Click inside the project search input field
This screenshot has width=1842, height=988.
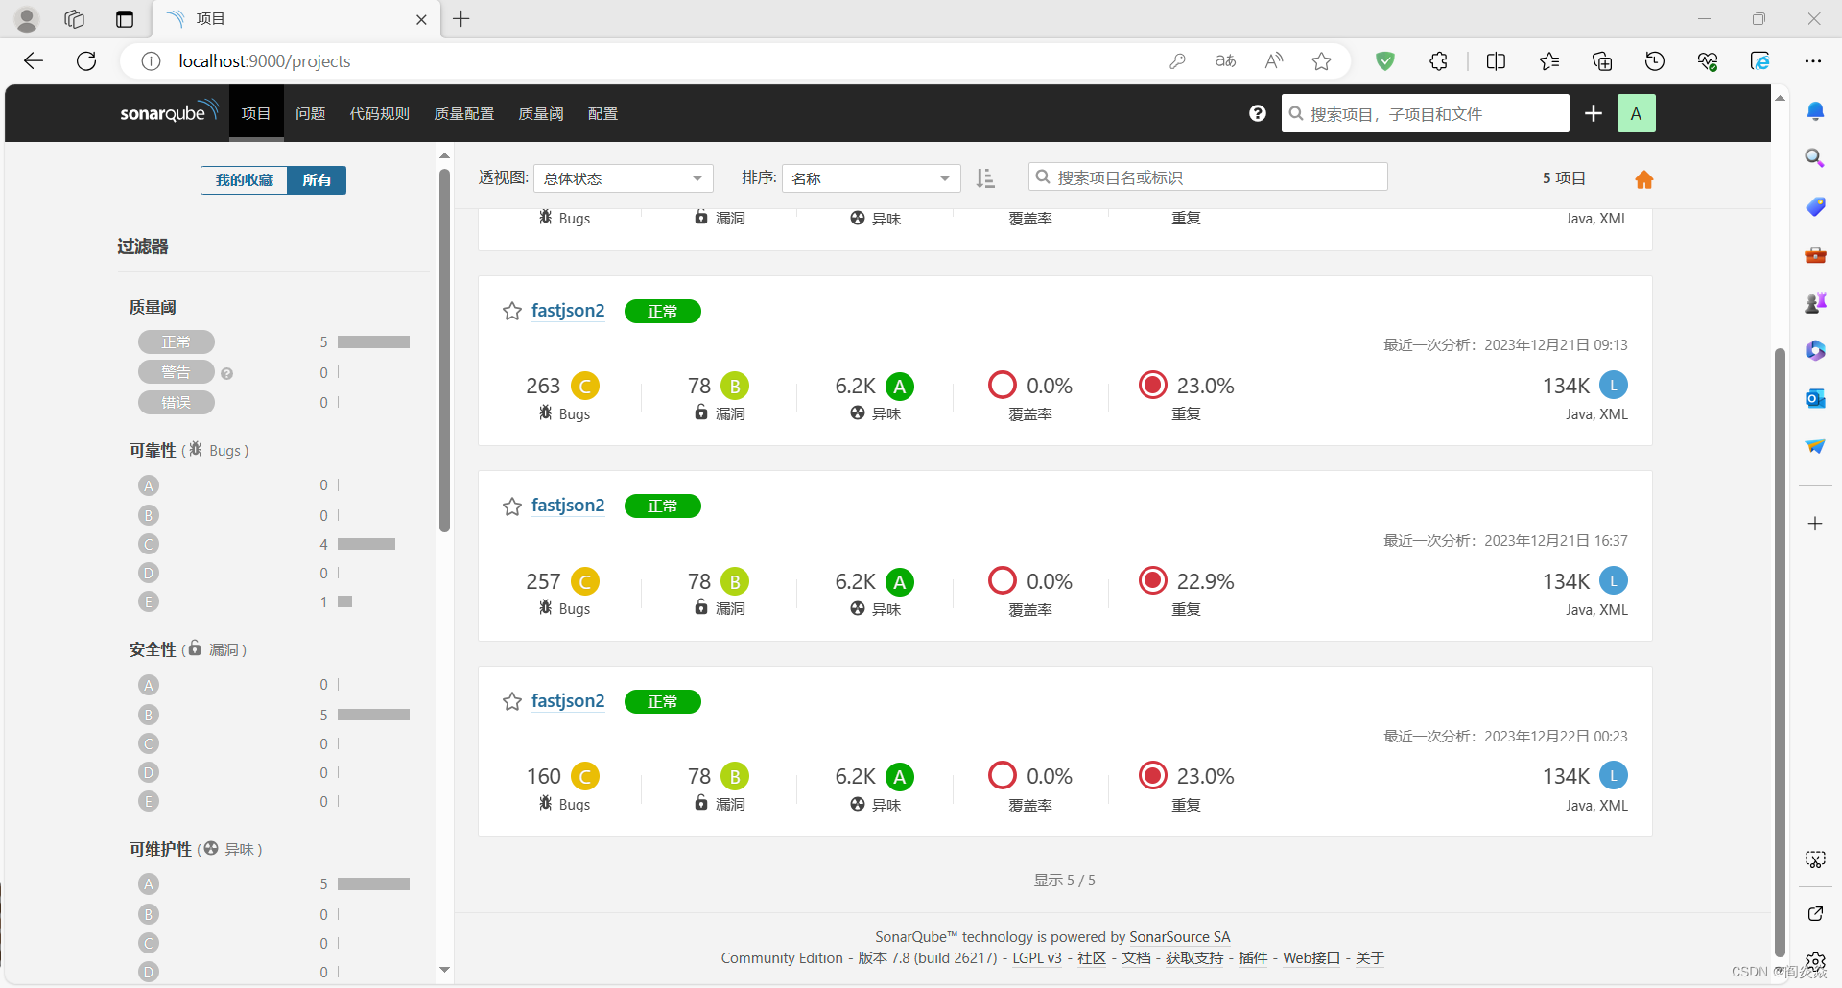click(x=1207, y=176)
